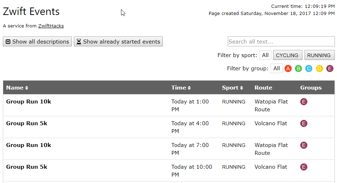Click the Search all text field

click(x=281, y=41)
